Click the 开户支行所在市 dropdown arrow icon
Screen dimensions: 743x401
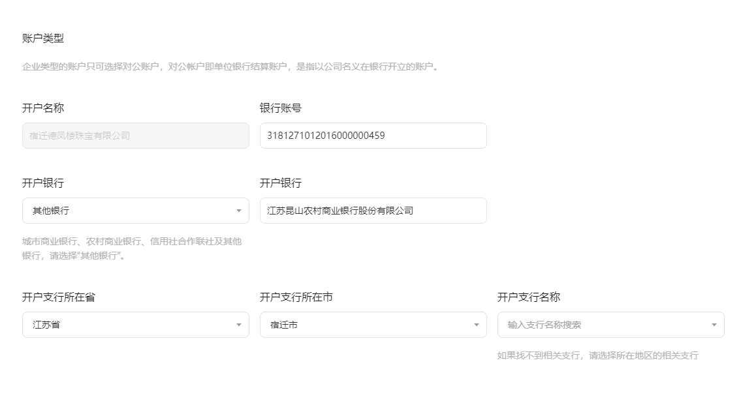[477, 324]
